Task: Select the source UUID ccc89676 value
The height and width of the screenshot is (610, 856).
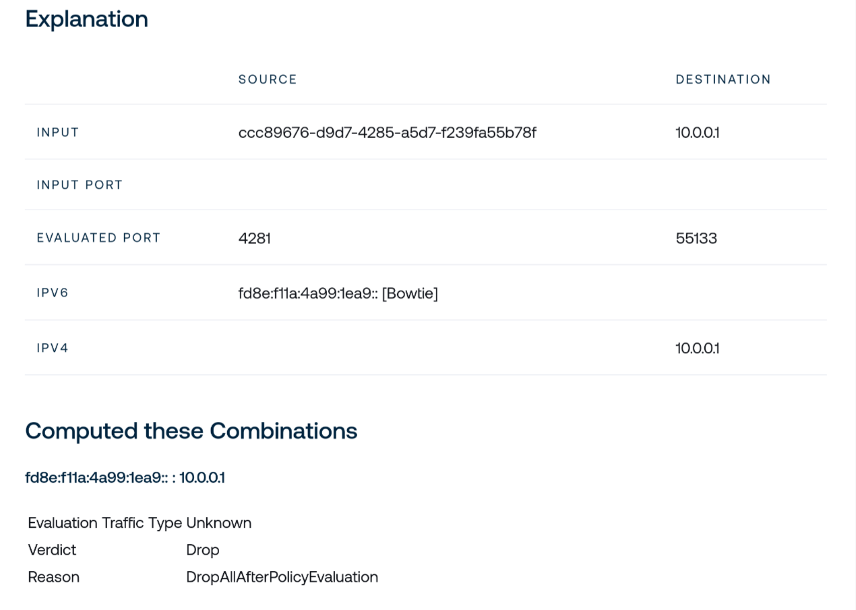Action: (x=387, y=133)
